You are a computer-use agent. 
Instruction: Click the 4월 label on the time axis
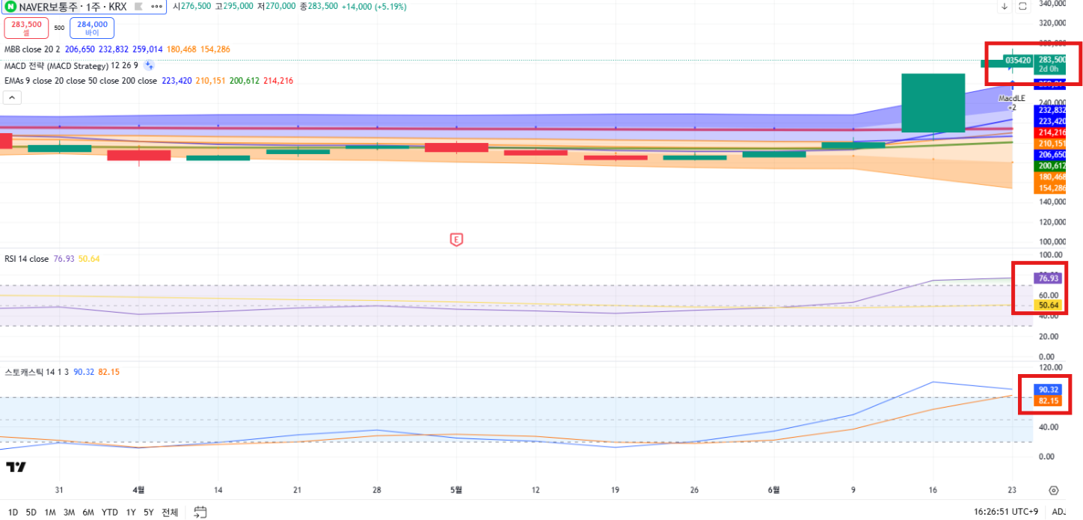(x=138, y=490)
